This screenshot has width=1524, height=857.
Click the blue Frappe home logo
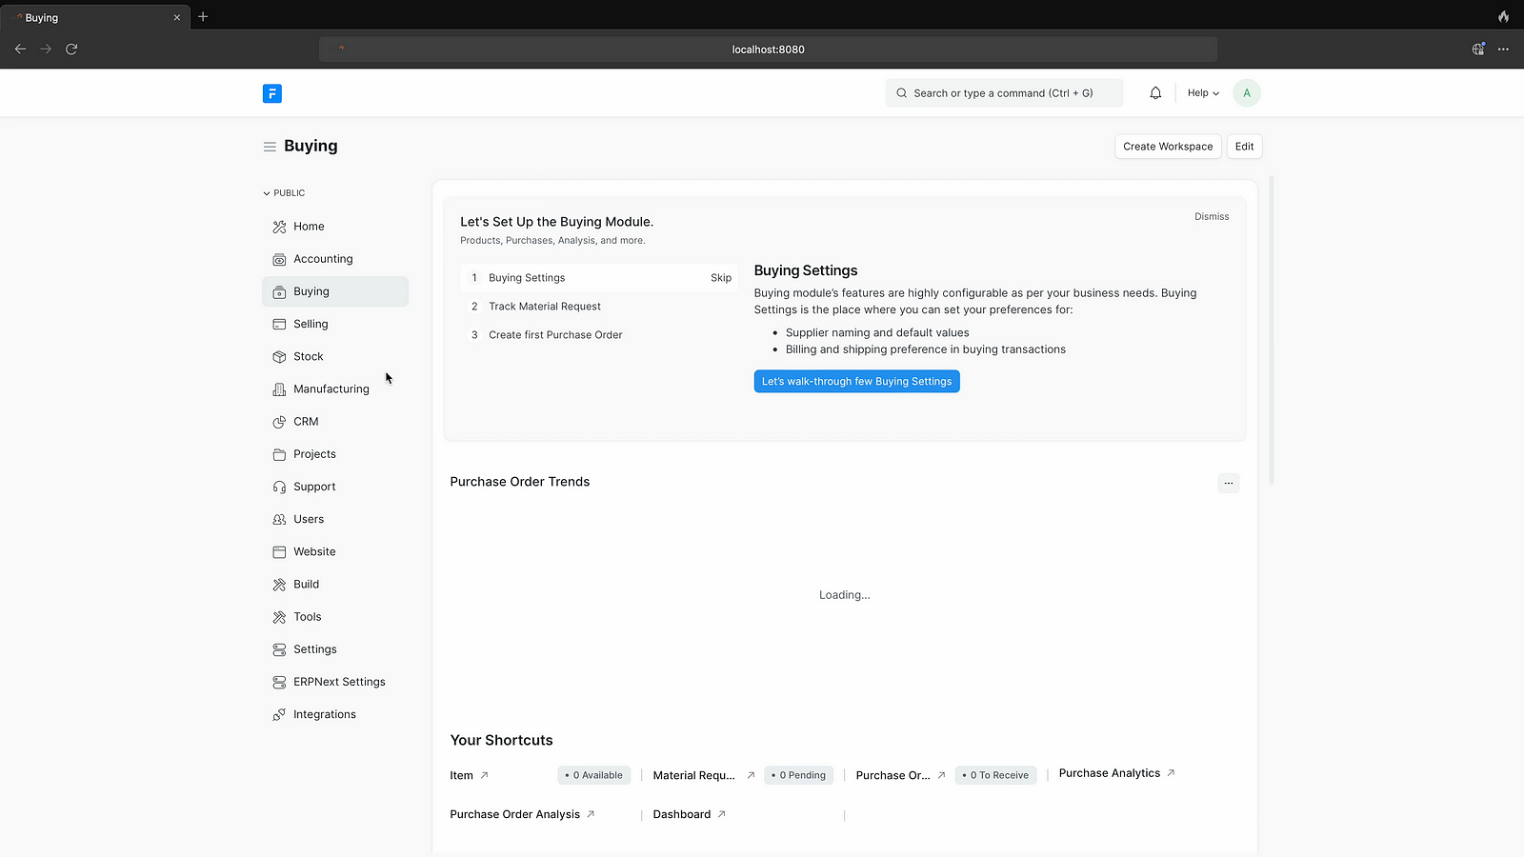(272, 93)
